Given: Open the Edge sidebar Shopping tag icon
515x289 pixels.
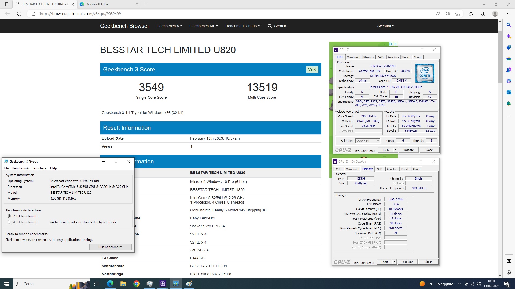Looking at the screenshot, I should 509,47.
